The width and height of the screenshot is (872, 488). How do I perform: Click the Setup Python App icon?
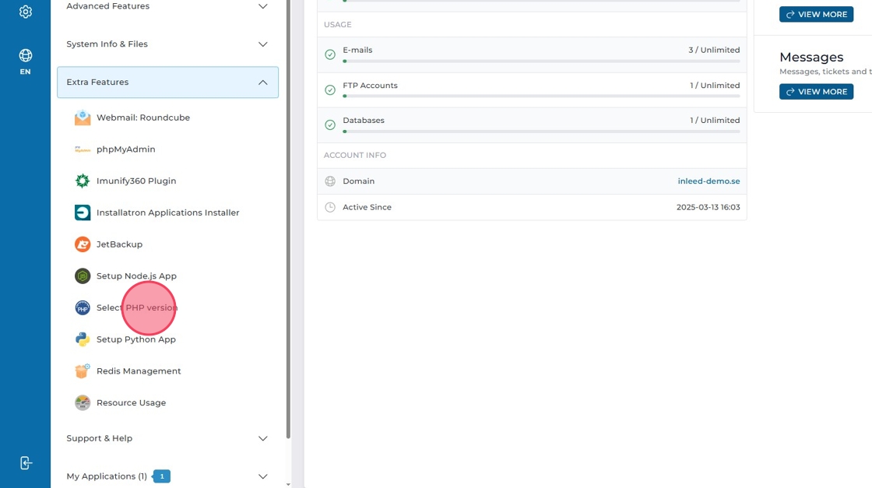click(83, 339)
